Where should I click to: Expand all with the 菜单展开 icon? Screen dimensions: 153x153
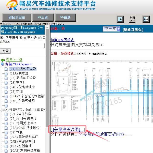pyautogui.click(x=2, y=37)
